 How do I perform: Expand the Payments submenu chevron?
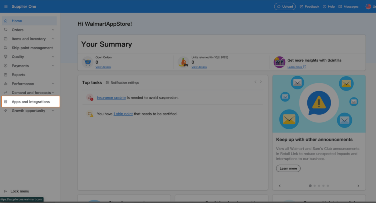click(x=53, y=66)
